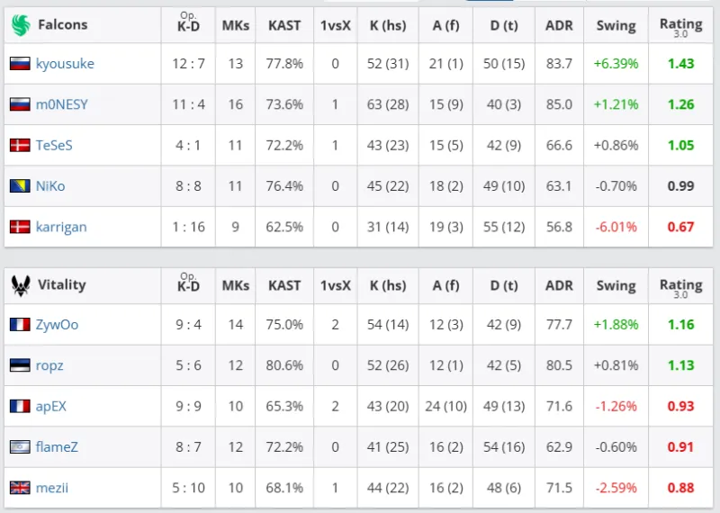The image size is (720, 513).
Task: Open apEX's player profile link
Action: [51, 407]
